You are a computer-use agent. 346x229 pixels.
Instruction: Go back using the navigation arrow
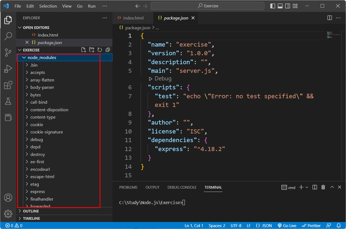[138, 6]
